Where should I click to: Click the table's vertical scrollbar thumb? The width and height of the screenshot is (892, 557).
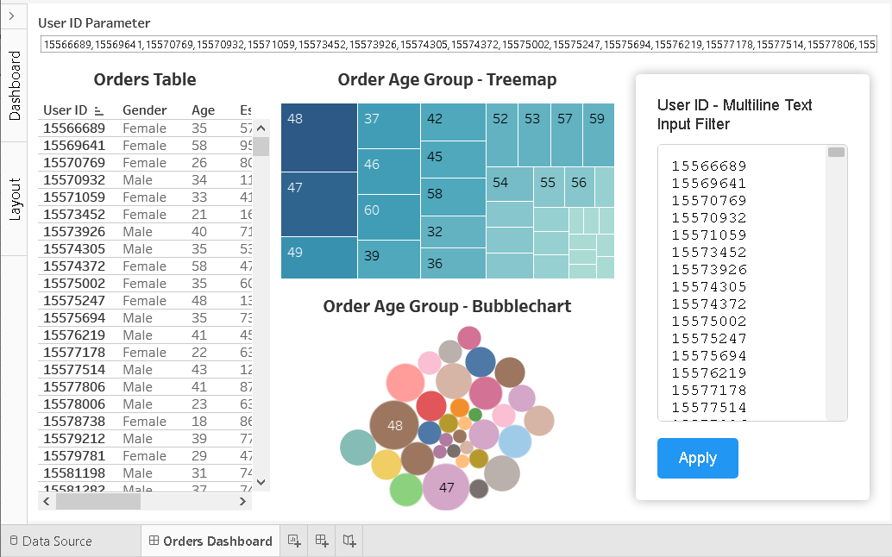261,146
